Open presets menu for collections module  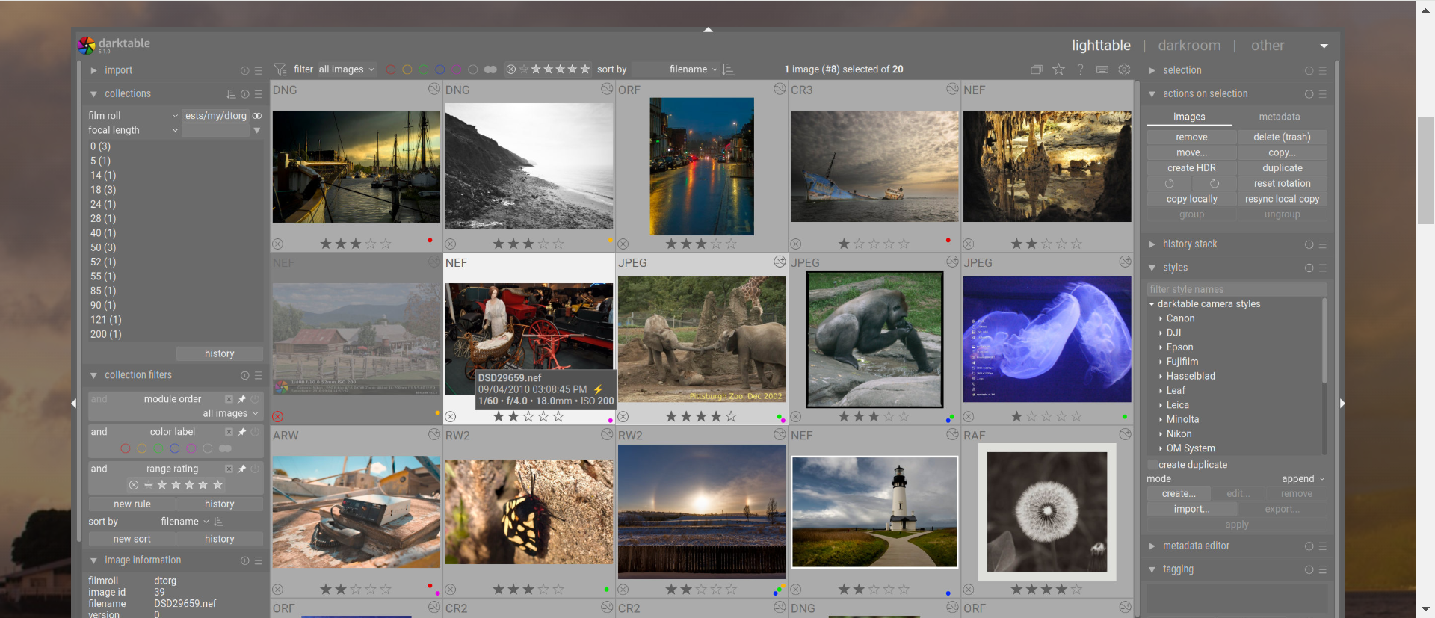click(259, 94)
